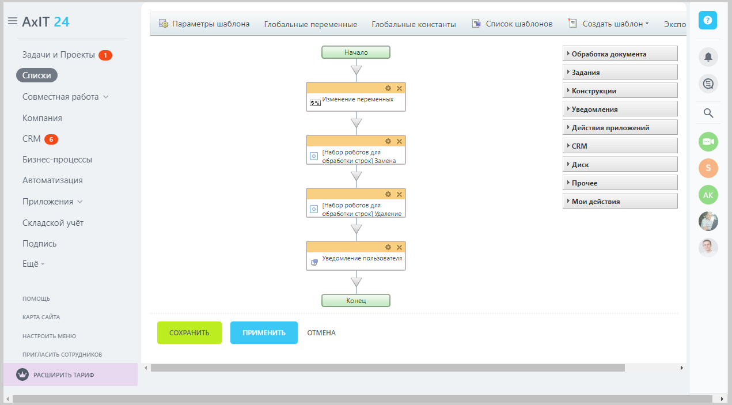
Task: Open the orange S user avatar
Action: 708,168
